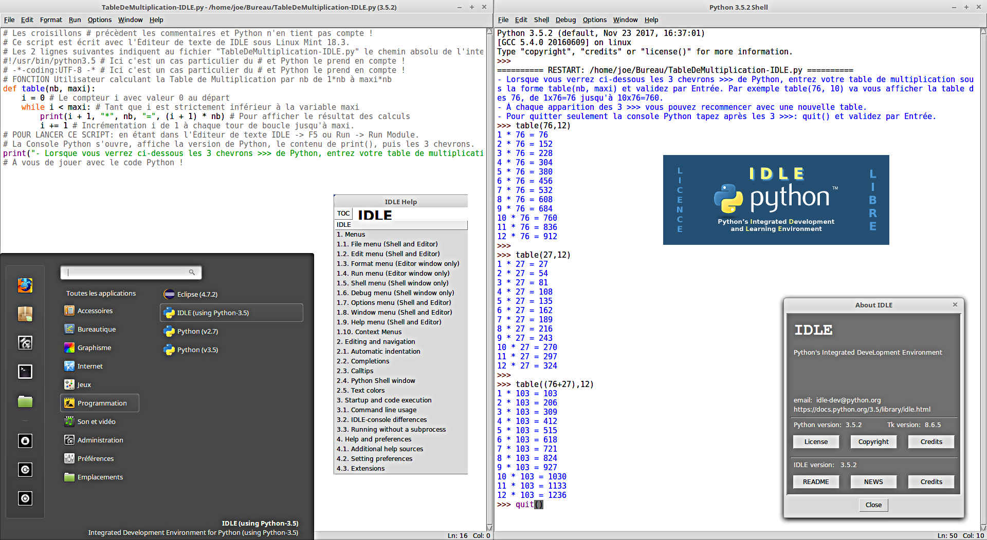
Task: Jump to '1.4. Run menu (Editor window only)'
Action: 393,273
